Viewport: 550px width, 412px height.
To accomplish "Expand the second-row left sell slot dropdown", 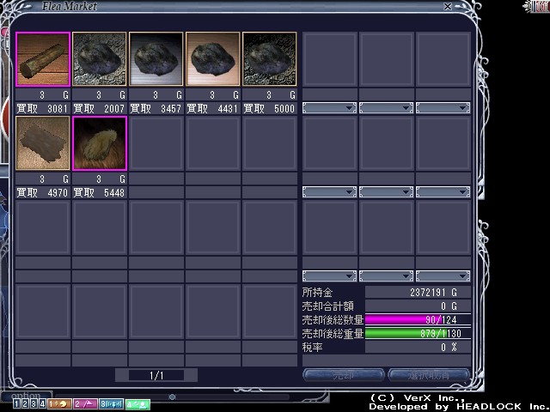I will 329,192.
